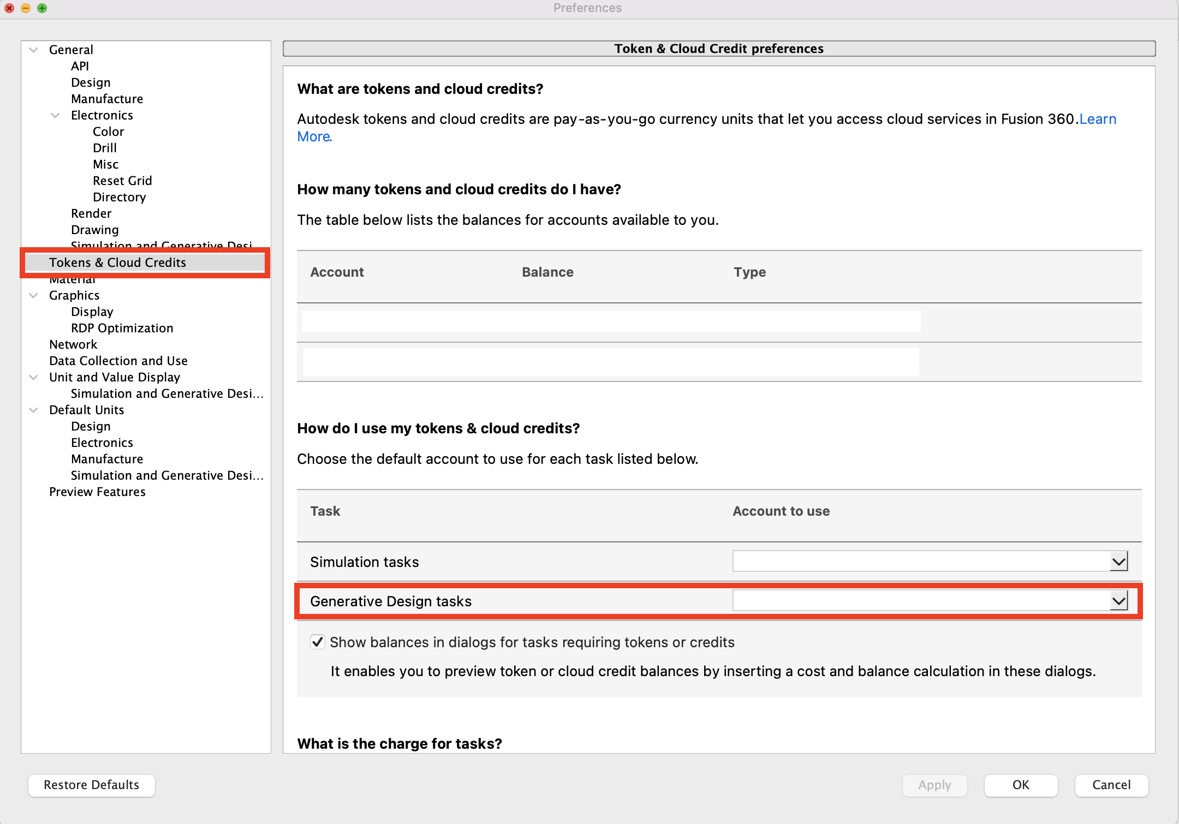Select Data Collection and Use
The width and height of the screenshot is (1179, 824).
[118, 361]
